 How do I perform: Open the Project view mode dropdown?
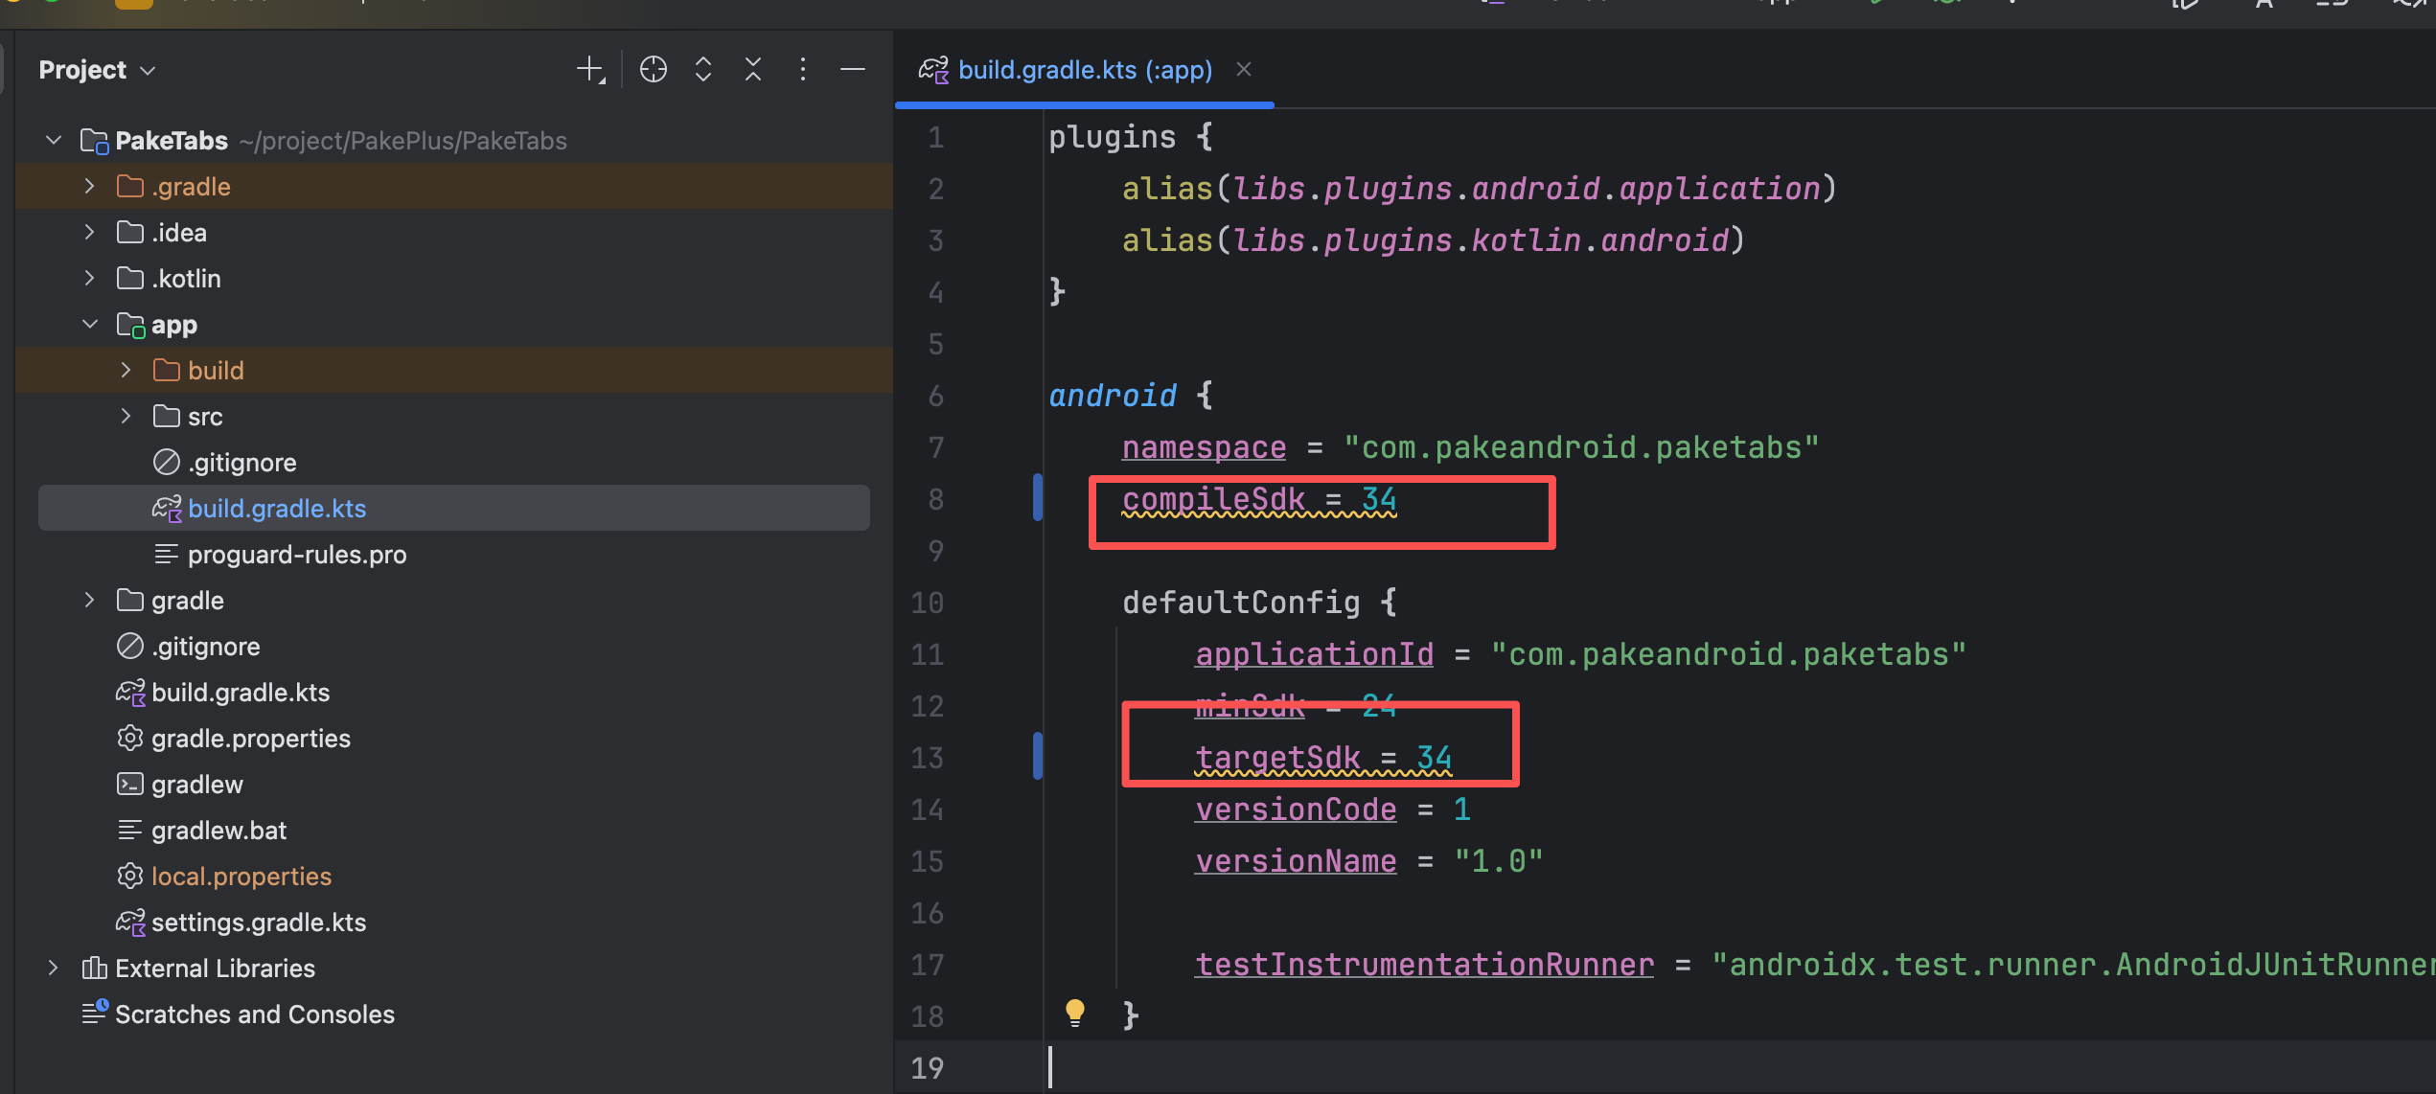pos(148,69)
